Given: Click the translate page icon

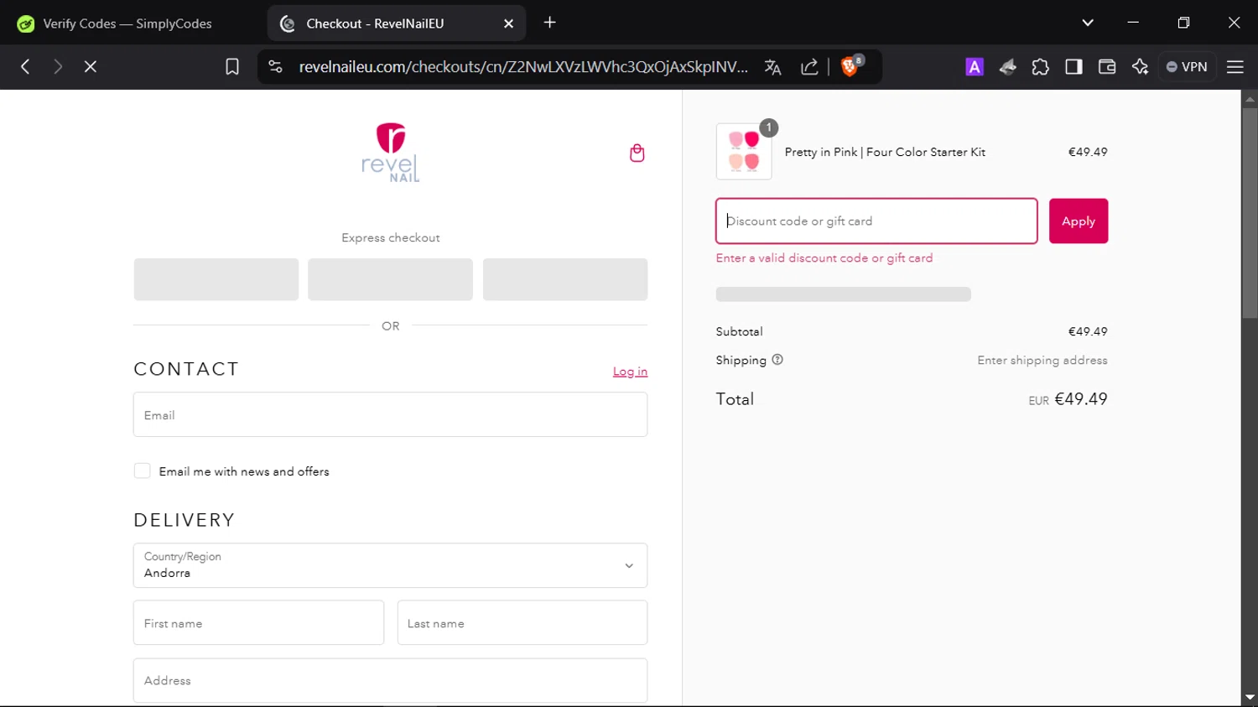Looking at the screenshot, I should click(x=773, y=67).
